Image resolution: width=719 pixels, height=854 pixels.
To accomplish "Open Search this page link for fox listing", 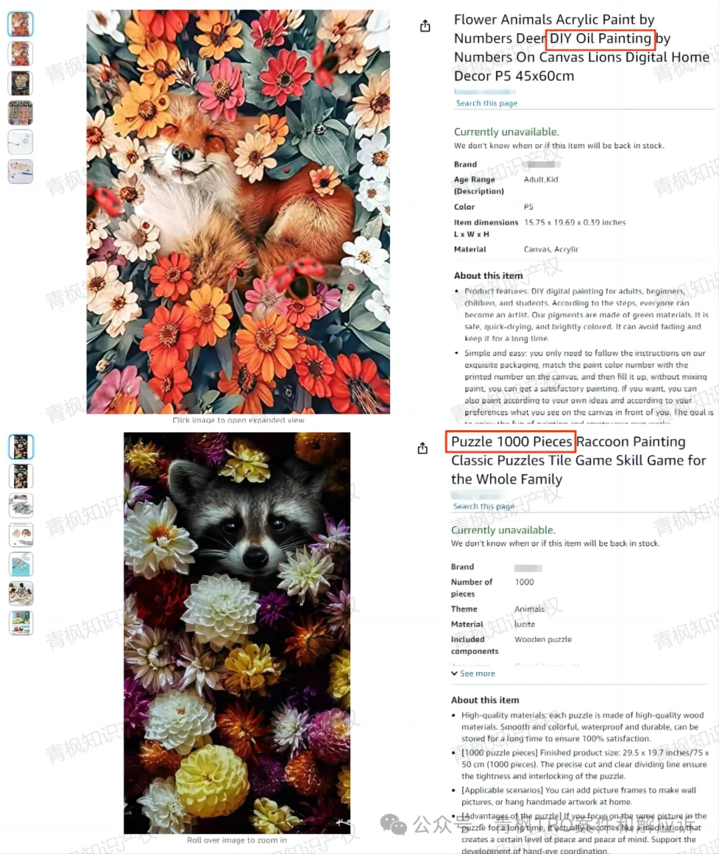I will coord(487,103).
